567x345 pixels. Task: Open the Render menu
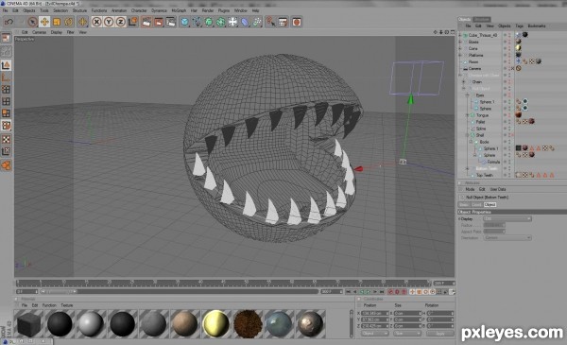[x=208, y=10]
